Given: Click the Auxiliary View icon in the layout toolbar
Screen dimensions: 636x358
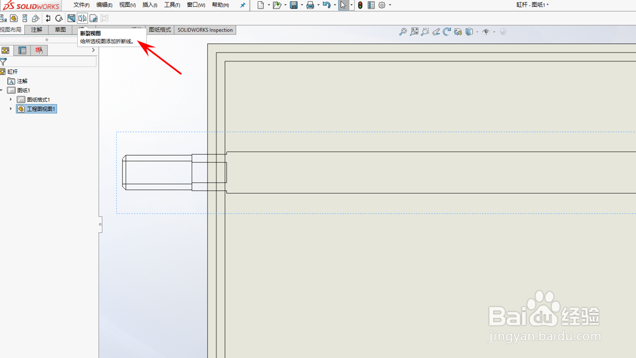Looking at the screenshot, I should (x=36, y=18).
